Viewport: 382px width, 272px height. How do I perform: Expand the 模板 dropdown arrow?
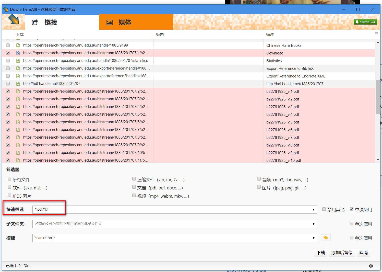(314, 238)
